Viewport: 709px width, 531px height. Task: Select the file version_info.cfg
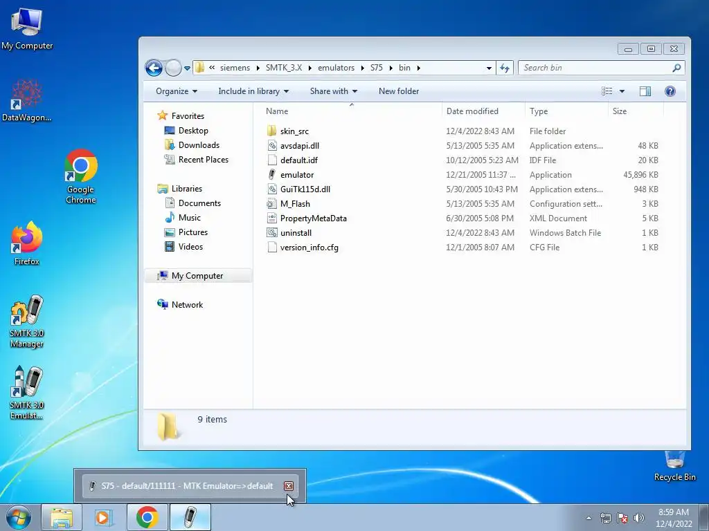pyautogui.click(x=309, y=248)
